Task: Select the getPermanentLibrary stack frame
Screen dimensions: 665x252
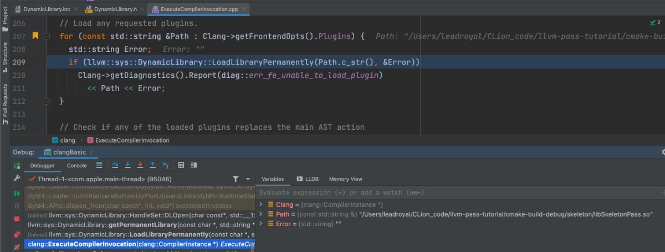Action: 140,225
